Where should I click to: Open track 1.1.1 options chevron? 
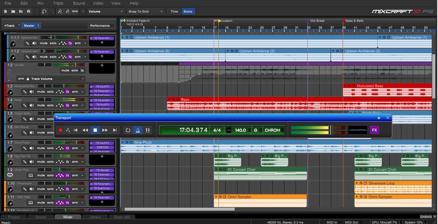(85, 43)
